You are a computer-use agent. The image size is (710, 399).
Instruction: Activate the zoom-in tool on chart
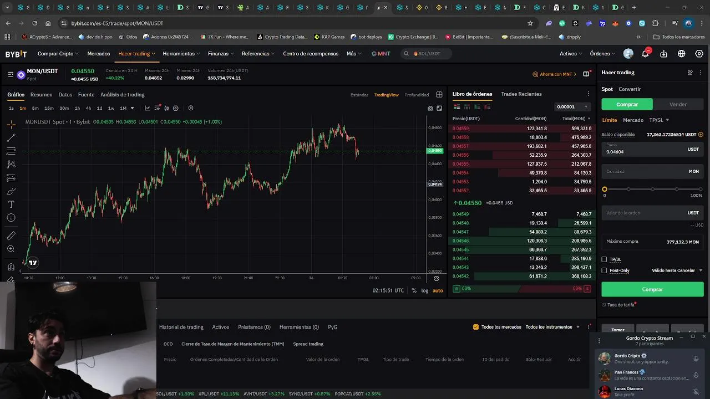point(11,249)
